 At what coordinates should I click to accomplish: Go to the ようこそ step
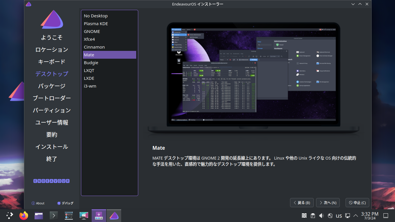pyautogui.click(x=52, y=38)
